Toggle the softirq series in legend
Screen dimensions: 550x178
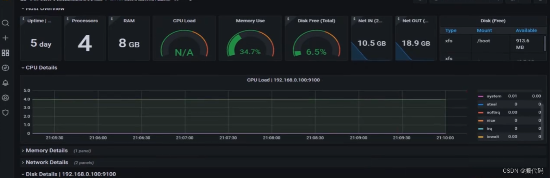click(493, 112)
